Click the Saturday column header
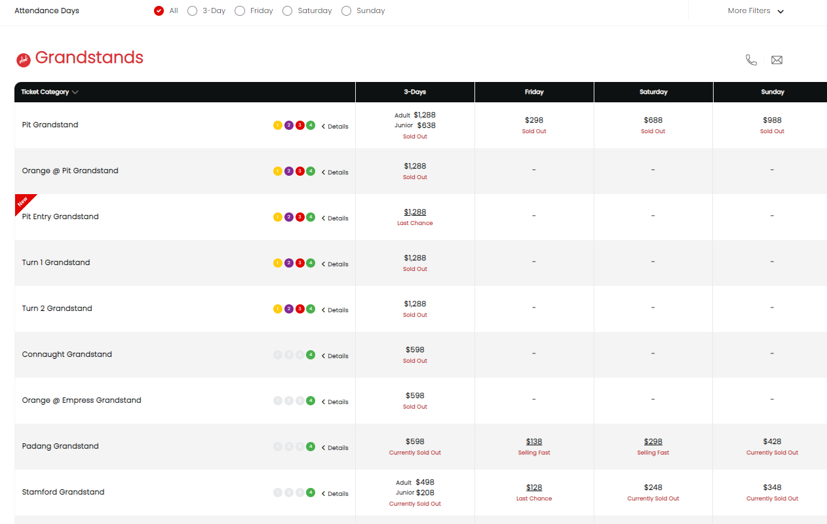Image resolution: width=827 pixels, height=524 pixels. pos(653,92)
